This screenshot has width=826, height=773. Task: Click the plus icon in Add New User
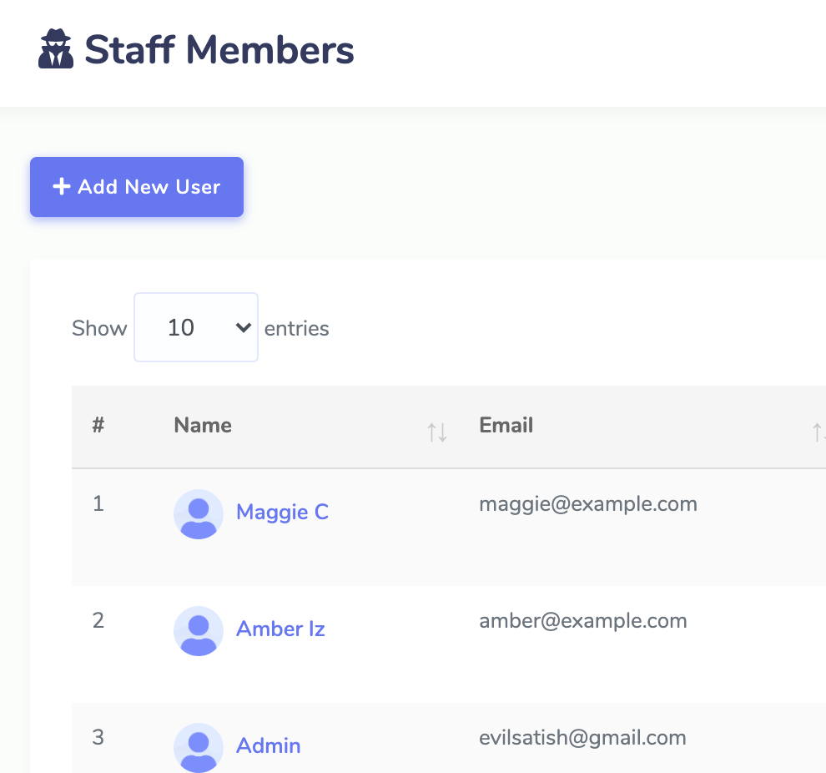pos(62,186)
